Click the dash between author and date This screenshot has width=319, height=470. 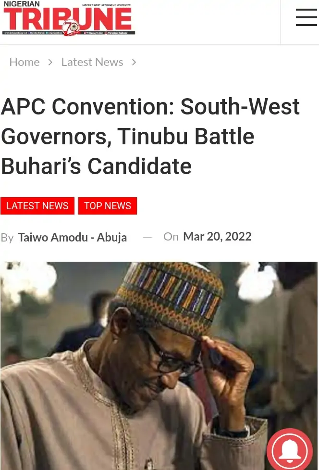coord(147,237)
